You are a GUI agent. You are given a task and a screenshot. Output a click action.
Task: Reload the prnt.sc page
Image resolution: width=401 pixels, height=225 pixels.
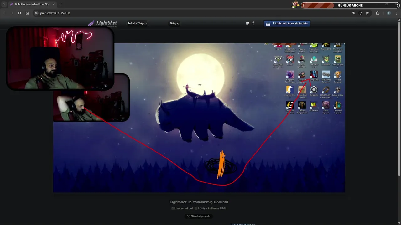coord(19,13)
